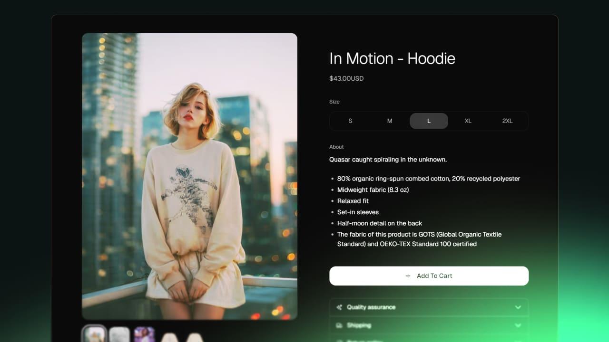The image size is (609, 342).
Task: Click the In Motion - Hoodie title
Action: [x=392, y=58]
